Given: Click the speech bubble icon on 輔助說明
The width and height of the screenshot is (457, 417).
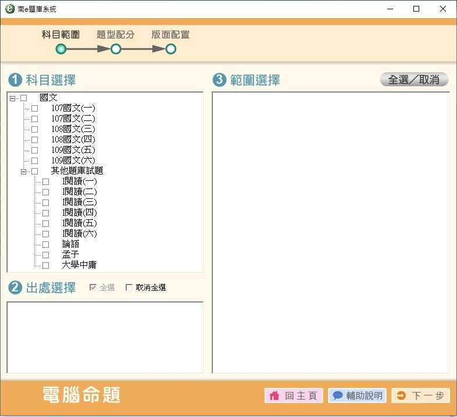Looking at the screenshot, I should pyautogui.click(x=337, y=395).
